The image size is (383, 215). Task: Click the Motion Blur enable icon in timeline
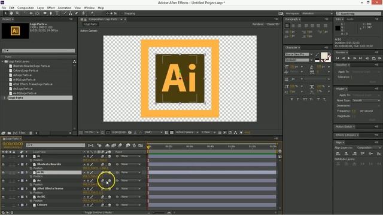(x=120, y=145)
